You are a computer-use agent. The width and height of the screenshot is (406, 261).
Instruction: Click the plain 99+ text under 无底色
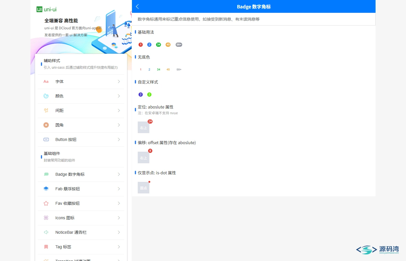[x=179, y=70]
